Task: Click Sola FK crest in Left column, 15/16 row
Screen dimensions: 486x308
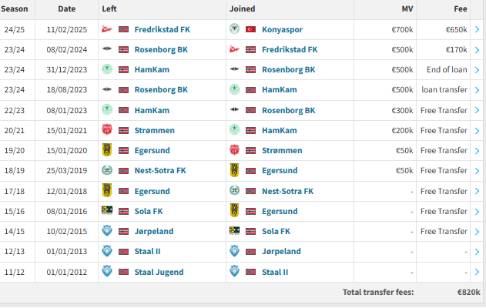Action: coord(107,211)
